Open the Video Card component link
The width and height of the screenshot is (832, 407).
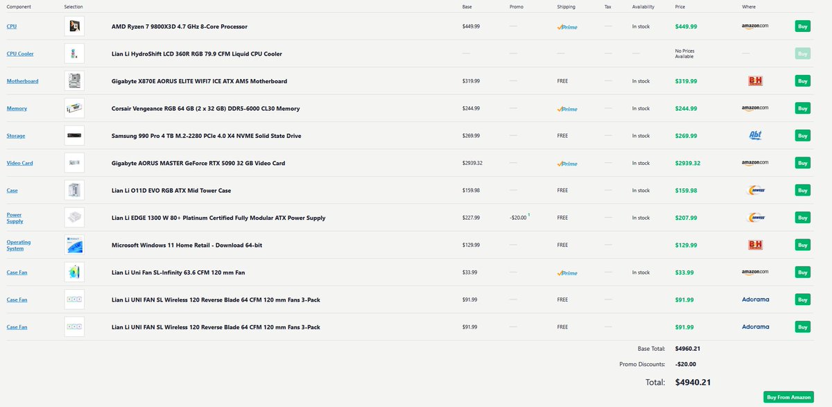pyautogui.click(x=19, y=163)
